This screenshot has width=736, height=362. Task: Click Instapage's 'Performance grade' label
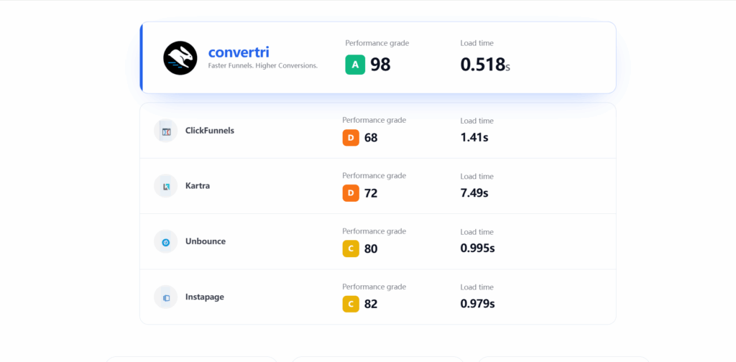click(x=374, y=287)
